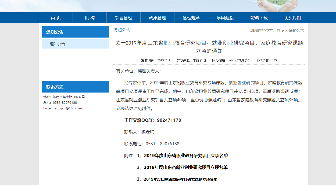Click the 通知公告 breadcrumb link
336x185 pixels.
[x=296, y=31]
